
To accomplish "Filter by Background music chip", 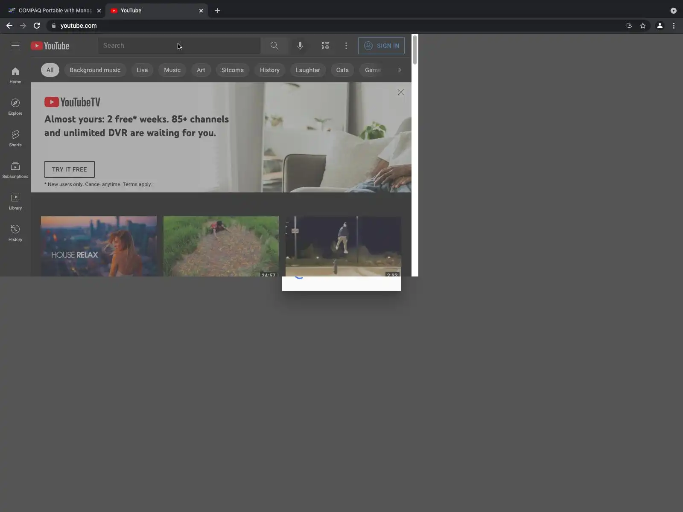I will (95, 70).
